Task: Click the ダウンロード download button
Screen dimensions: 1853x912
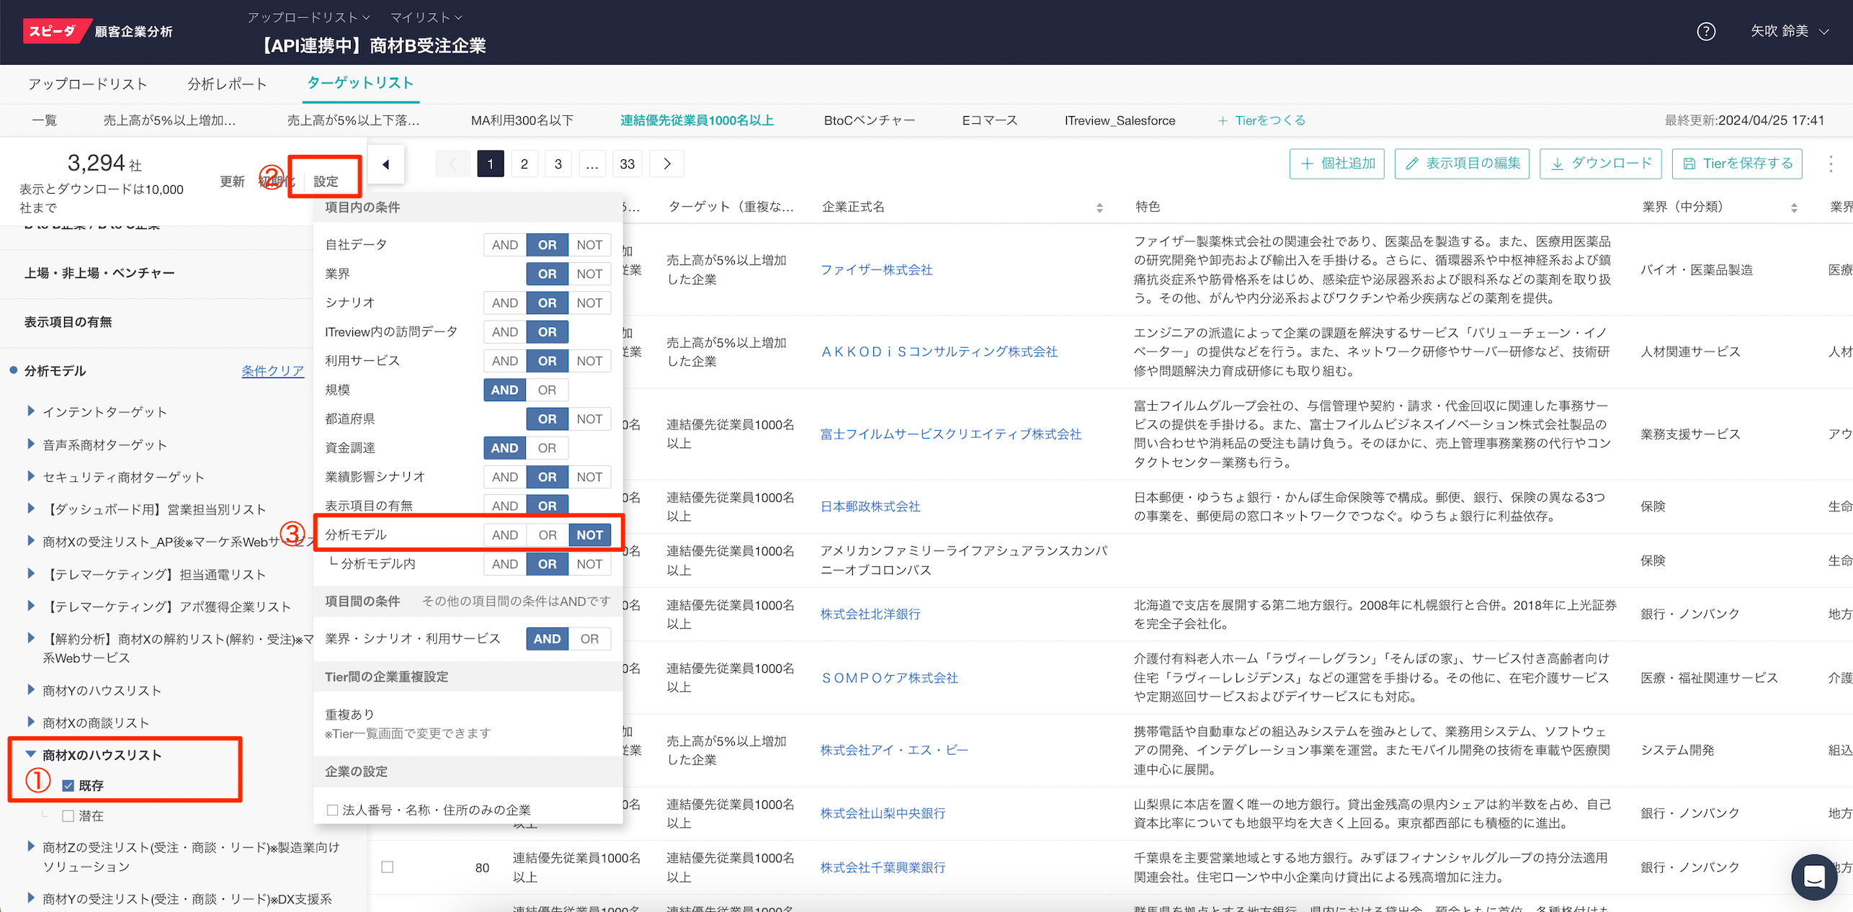Action: 1600,164
